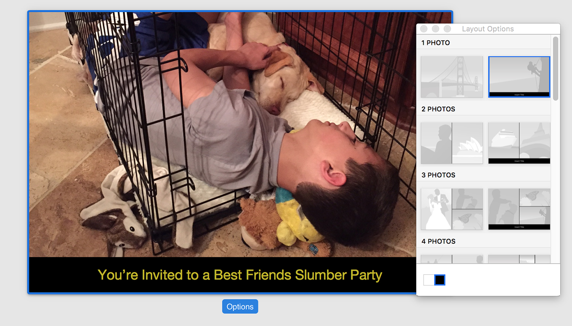Minimize the Layout Options panel

click(435, 29)
